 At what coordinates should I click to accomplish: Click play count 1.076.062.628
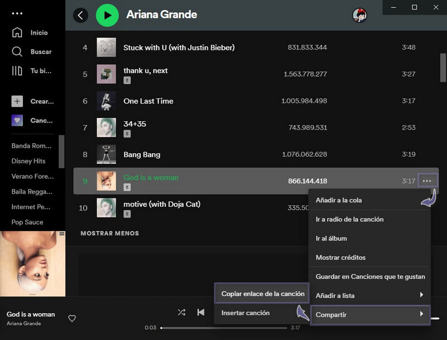305,154
